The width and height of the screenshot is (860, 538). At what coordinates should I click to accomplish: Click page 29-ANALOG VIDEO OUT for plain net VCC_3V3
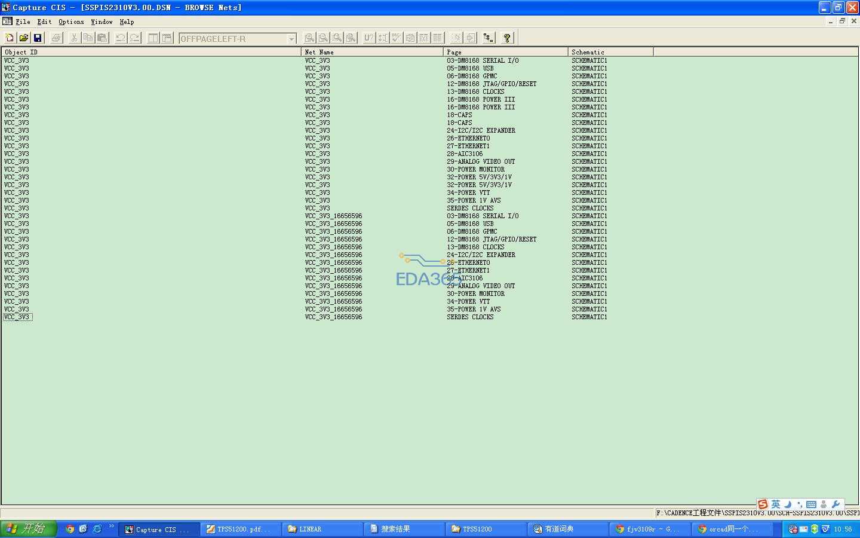point(481,161)
